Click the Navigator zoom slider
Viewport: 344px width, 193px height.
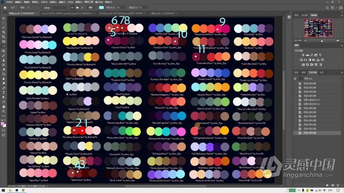tap(322, 40)
